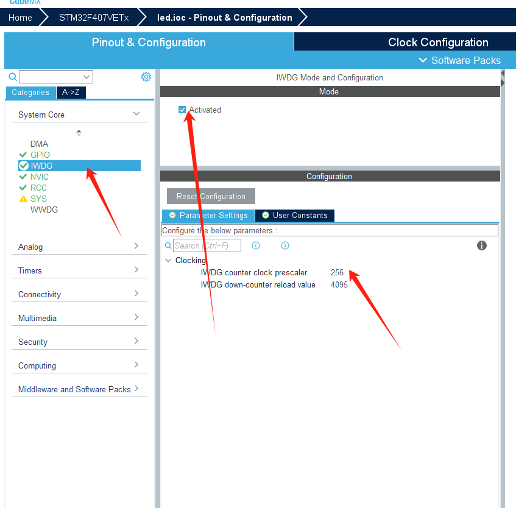Click the reload value 4095
Viewport: 516px width, 508px height.
point(339,284)
